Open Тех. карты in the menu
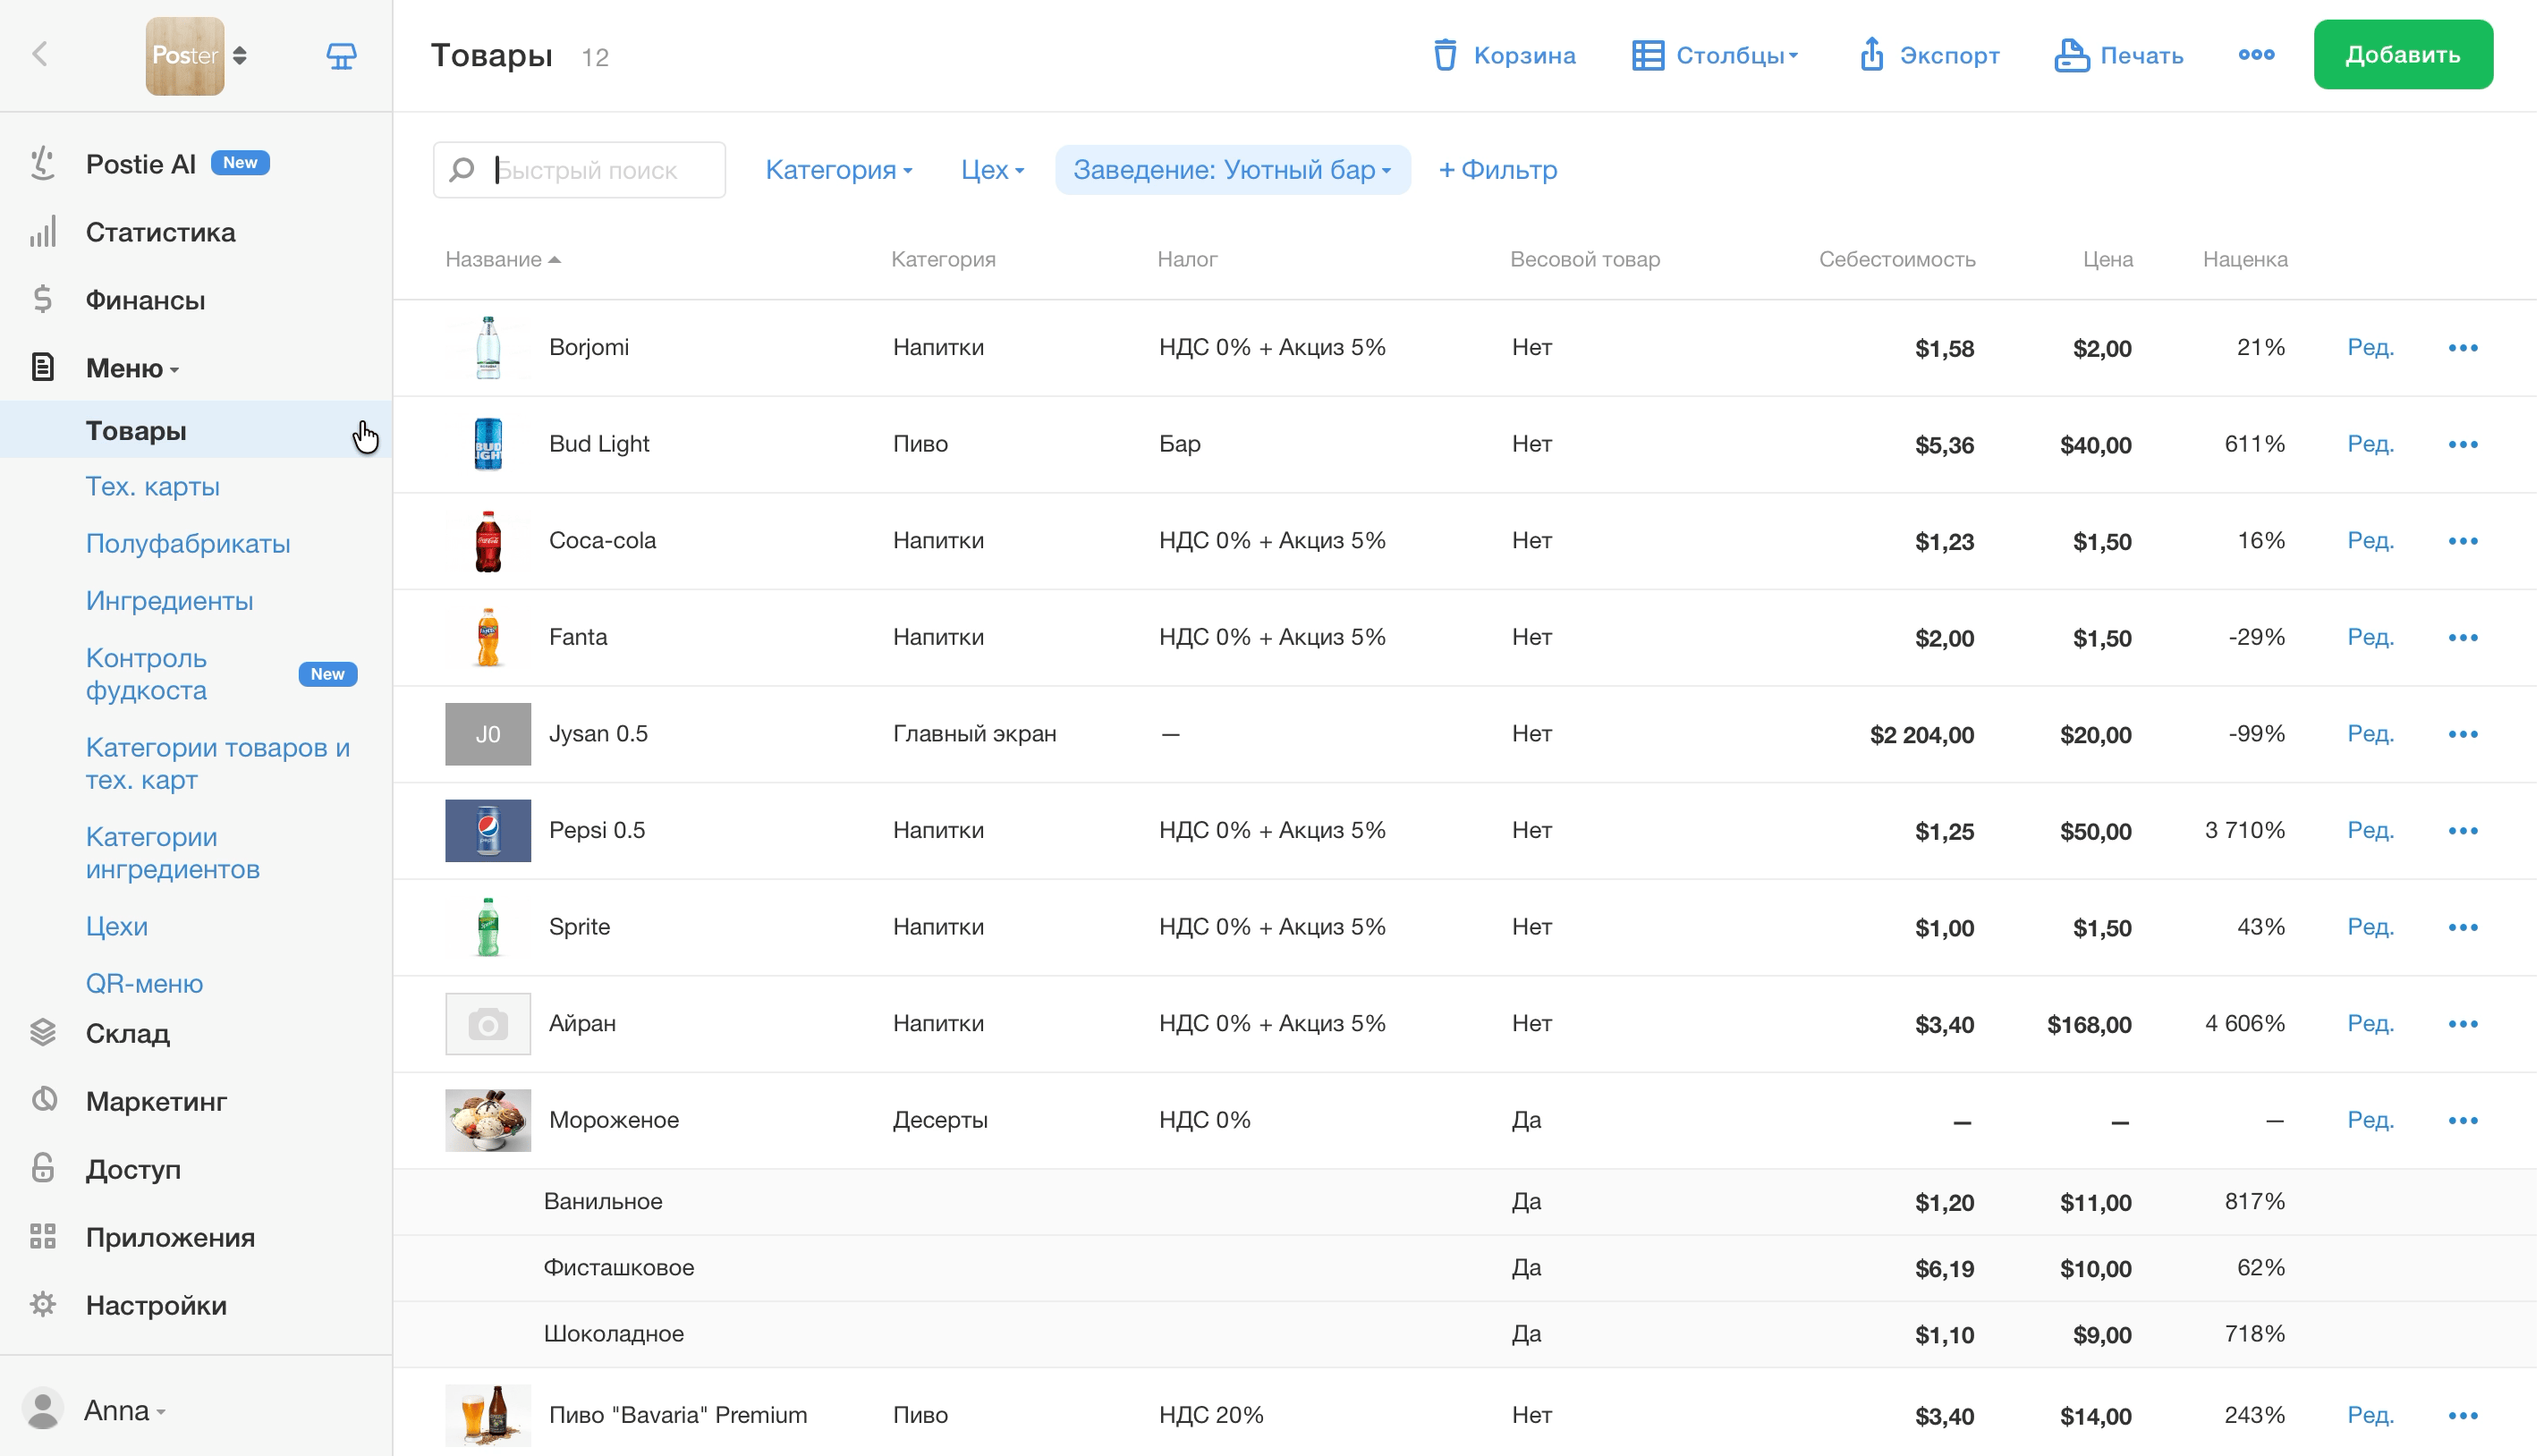 153,488
